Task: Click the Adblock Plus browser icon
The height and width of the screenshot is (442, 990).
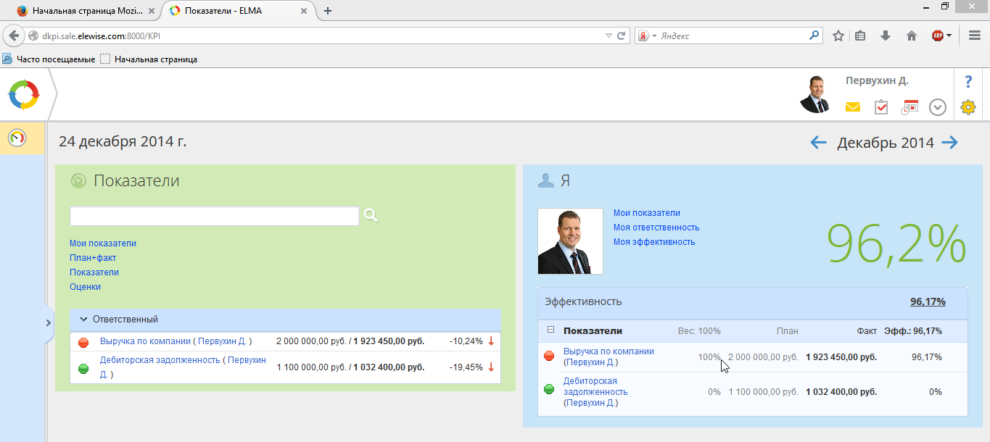Action: 939,35
